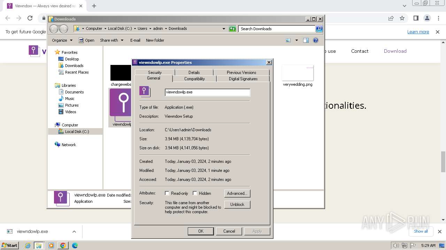
Task: Expand viewndowlp.exe download item options
Action: coord(74,232)
